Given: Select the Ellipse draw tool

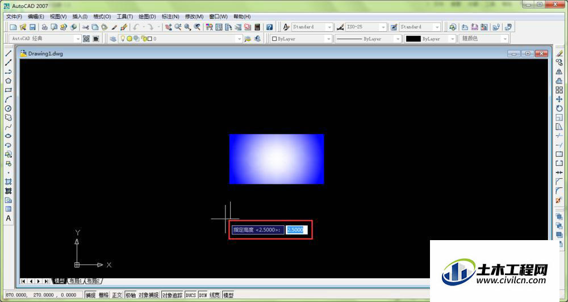Looking at the screenshot, I should pyautogui.click(x=8, y=136).
